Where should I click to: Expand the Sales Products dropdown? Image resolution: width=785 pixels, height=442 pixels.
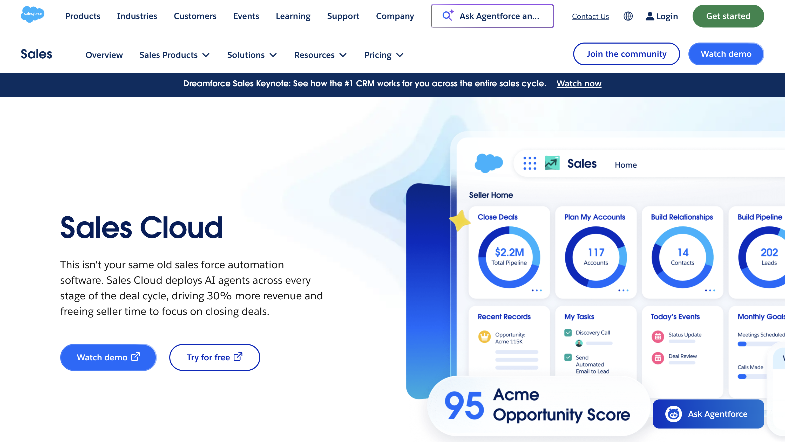pos(175,55)
